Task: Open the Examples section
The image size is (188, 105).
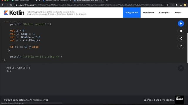Action: click(x=164, y=13)
